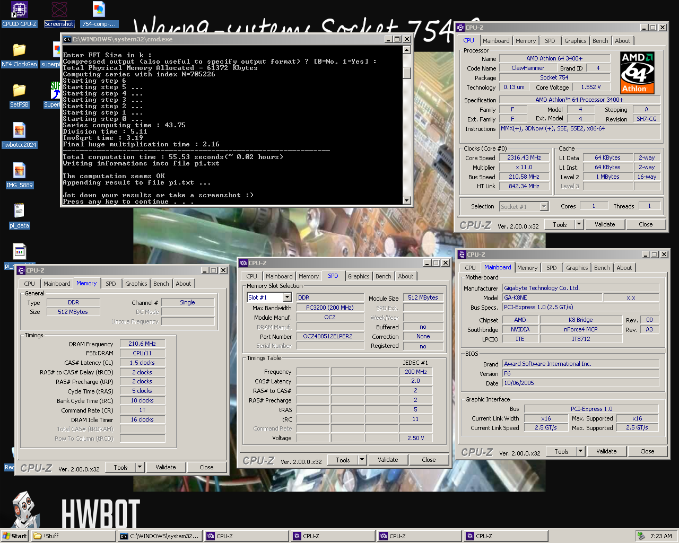This screenshot has width=679, height=543.
Task: Open the !Stuff folder taskbar item
Action: (73, 536)
